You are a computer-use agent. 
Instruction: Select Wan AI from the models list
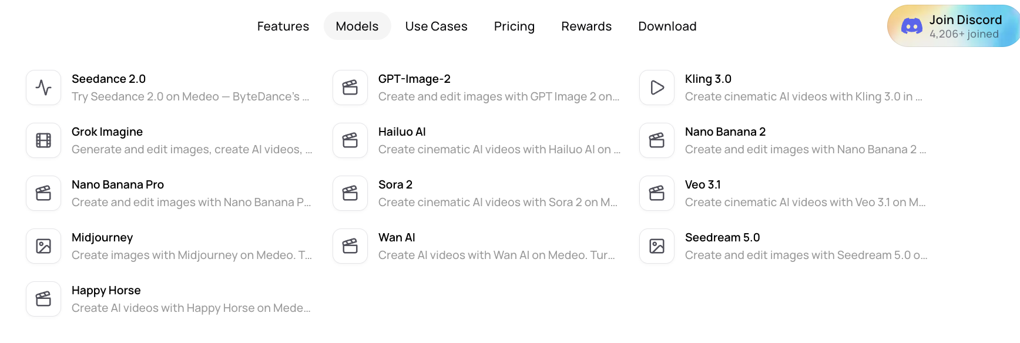pos(476,246)
